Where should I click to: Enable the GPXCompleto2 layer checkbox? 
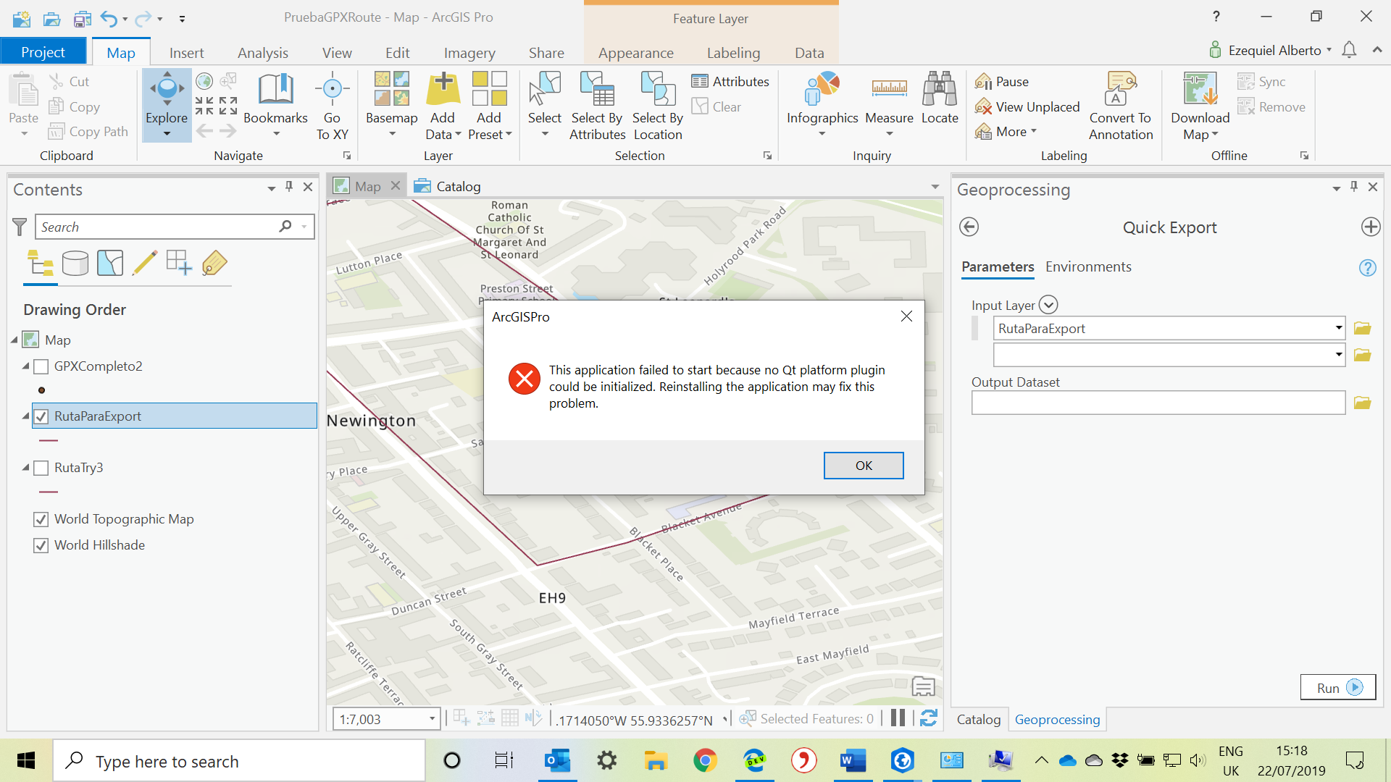pos(41,366)
